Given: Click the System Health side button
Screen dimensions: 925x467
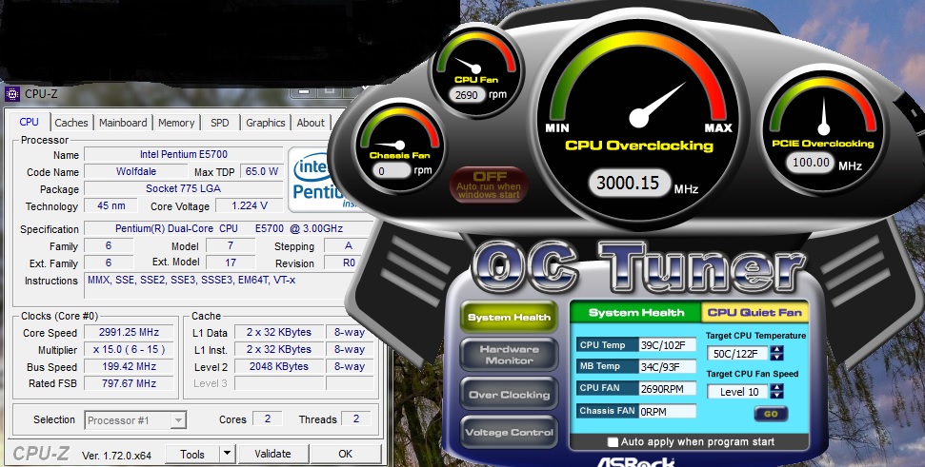Looking at the screenshot, I should (x=509, y=317).
